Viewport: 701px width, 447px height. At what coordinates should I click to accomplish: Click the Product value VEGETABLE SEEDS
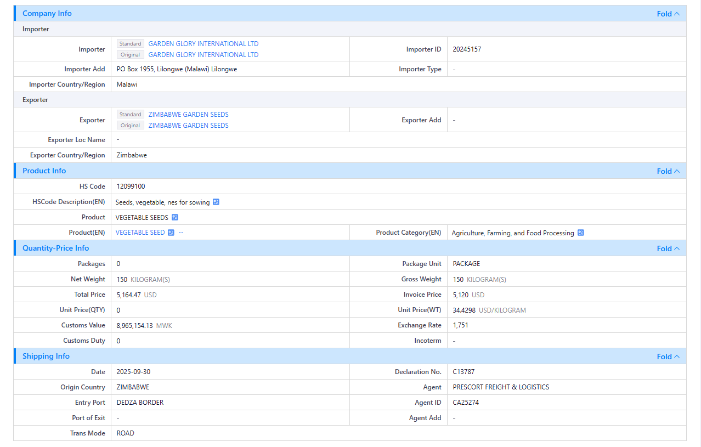[142, 218]
